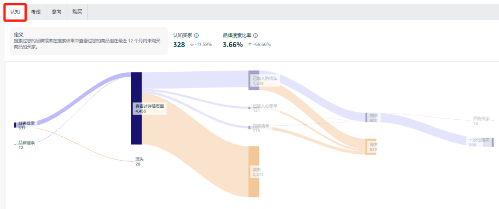Click the 分类搜索 source node
Screen dimensions: 499x209
coord(15,125)
